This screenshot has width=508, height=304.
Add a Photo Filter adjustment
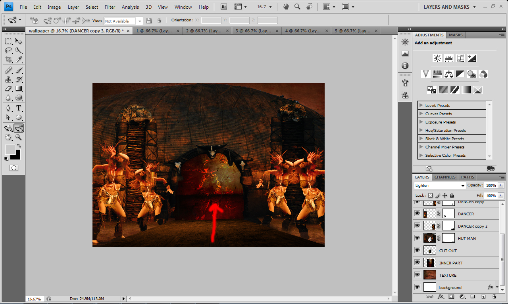pyautogui.click(x=472, y=74)
